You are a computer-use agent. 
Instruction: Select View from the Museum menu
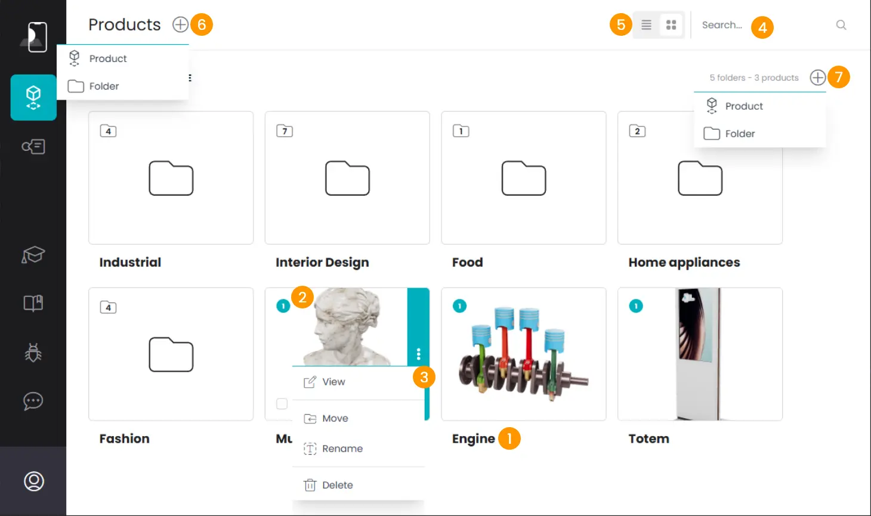tap(333, 381)
